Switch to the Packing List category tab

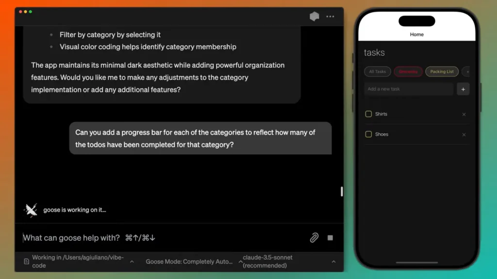click(x=442, y=71)
